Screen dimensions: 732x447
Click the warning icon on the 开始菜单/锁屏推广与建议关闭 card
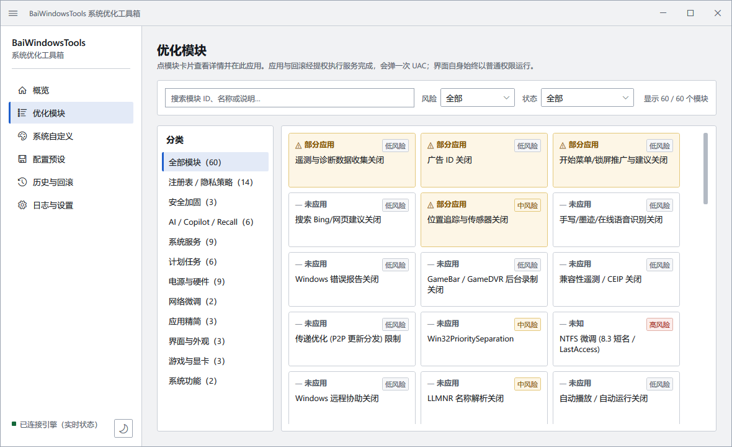563,145
